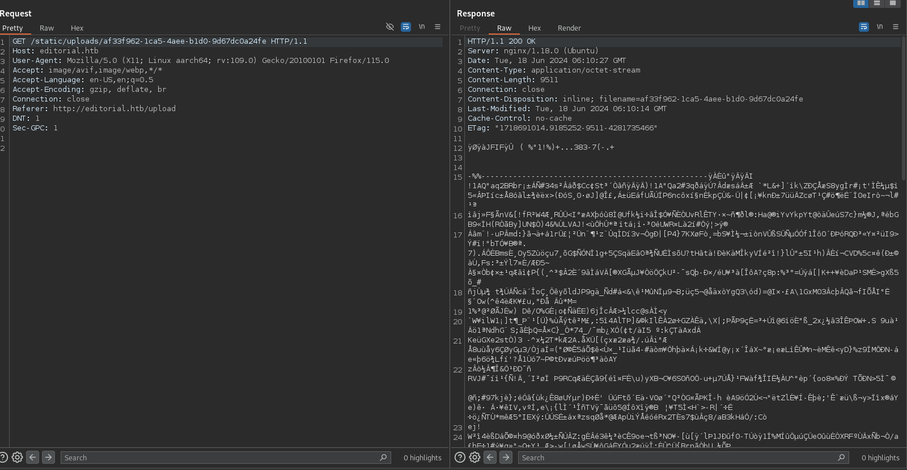This screenshot has width=907, height=470.
Task: Select side-by-side layout view icon
Action: pyautogui.click(x=861, y=3)
